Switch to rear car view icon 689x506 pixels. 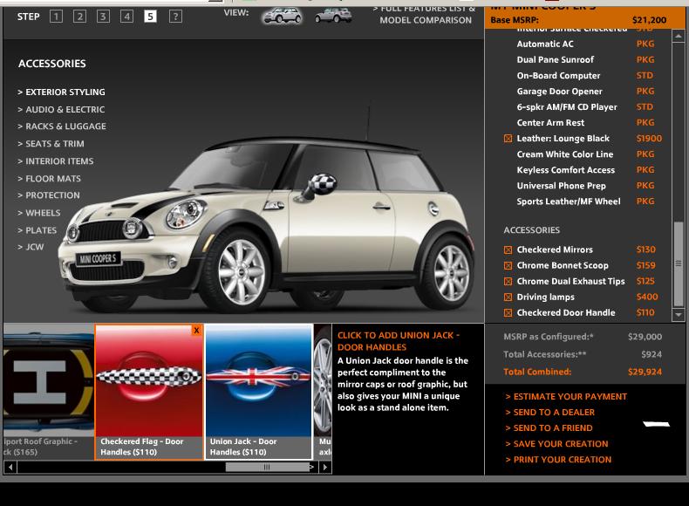tap(333, 16)
